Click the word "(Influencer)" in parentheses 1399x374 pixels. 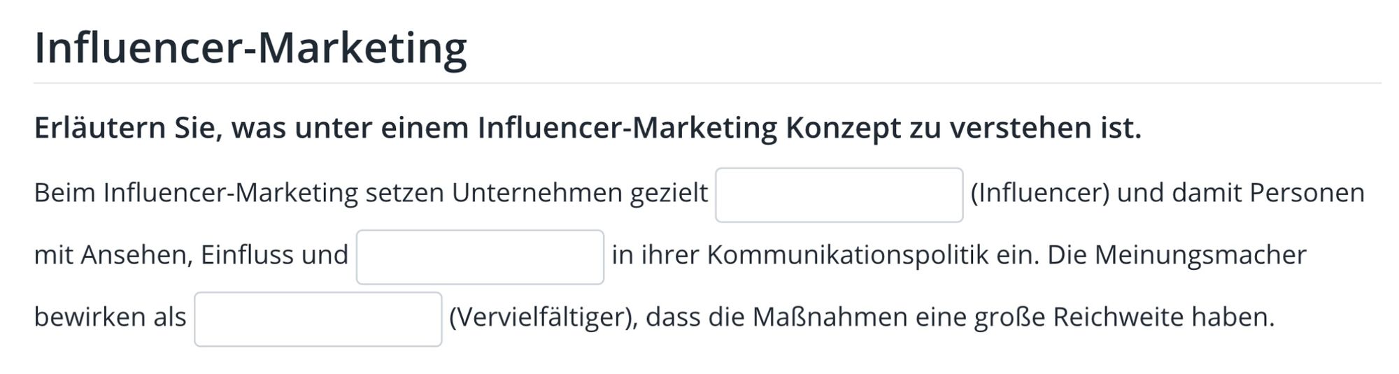click(1039, 193)
